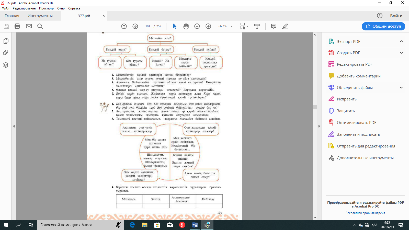409x230 pixels.
Task: Collapse the Экспорт PDF section chevron
Action: (401, 41)
